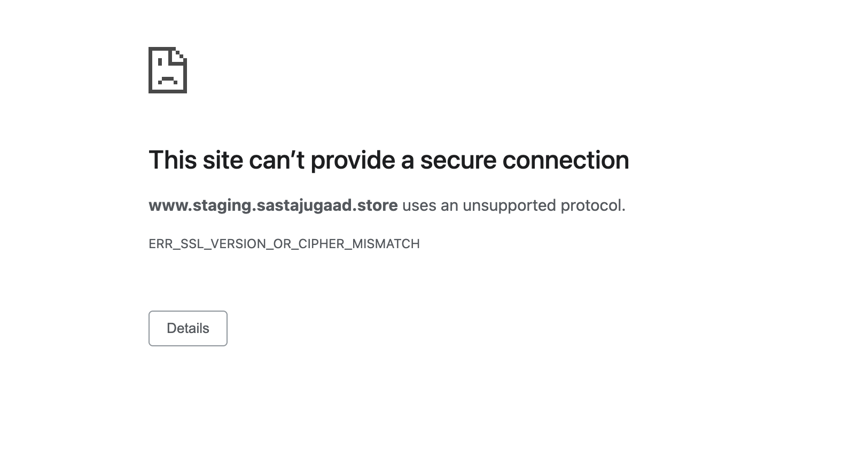Click the word 'uses' after the domain
This screenshot has height=460, width=843.
(x=419, y=205)
